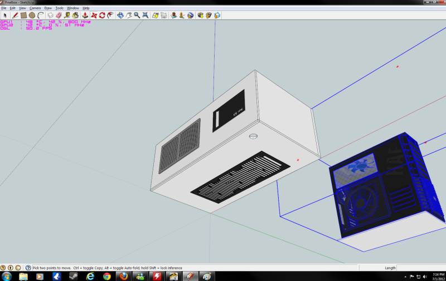
Task: Select the Push/Pull tool
Action: pos(85,15)
